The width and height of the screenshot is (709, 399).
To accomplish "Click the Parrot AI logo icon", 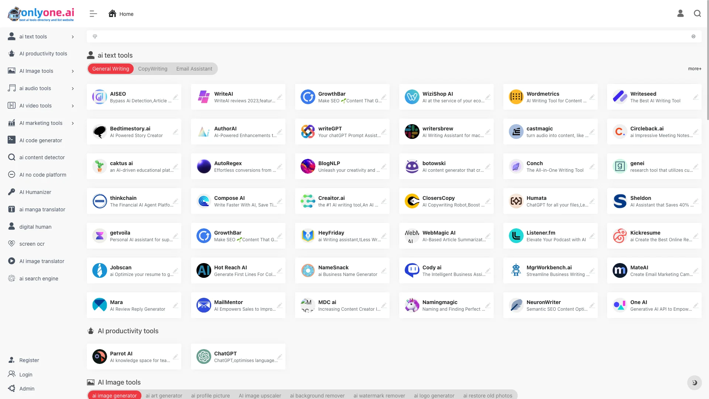I will 100,357.
